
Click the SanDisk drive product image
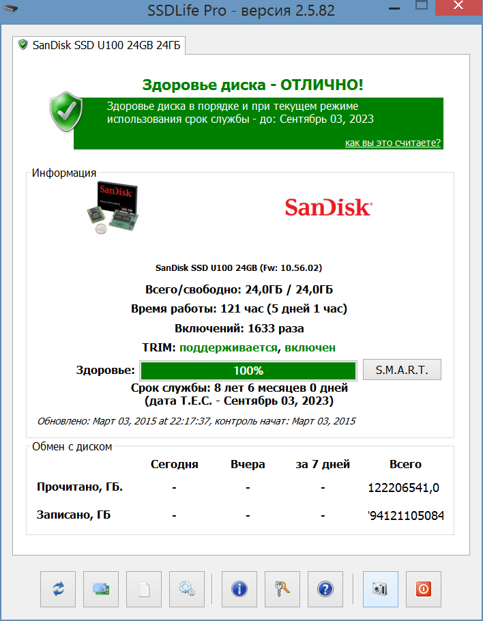pos(112,207)
